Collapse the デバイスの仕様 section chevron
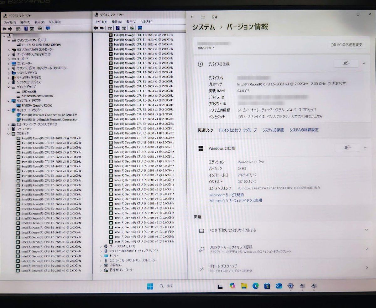The height and width of the screenshot is (308, 376). coord(364,63)
